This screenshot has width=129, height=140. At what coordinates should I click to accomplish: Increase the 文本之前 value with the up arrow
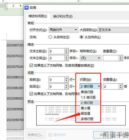click(x=66, y=50)
